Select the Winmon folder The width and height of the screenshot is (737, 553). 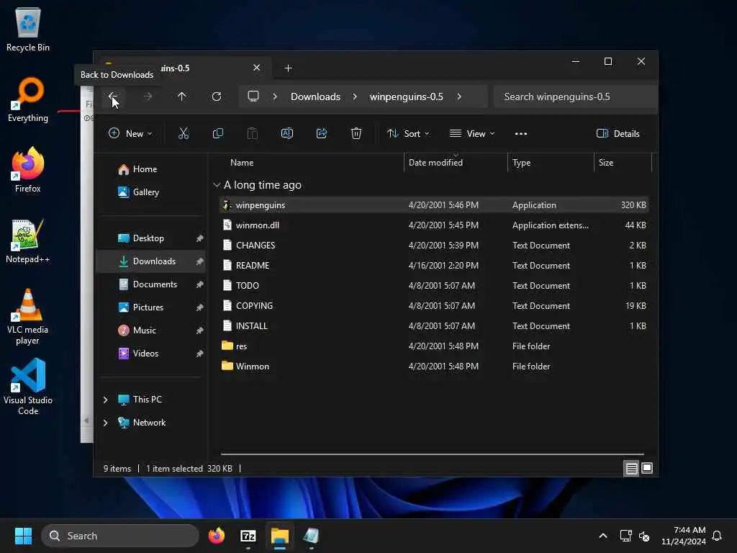(x=433, y=367)
